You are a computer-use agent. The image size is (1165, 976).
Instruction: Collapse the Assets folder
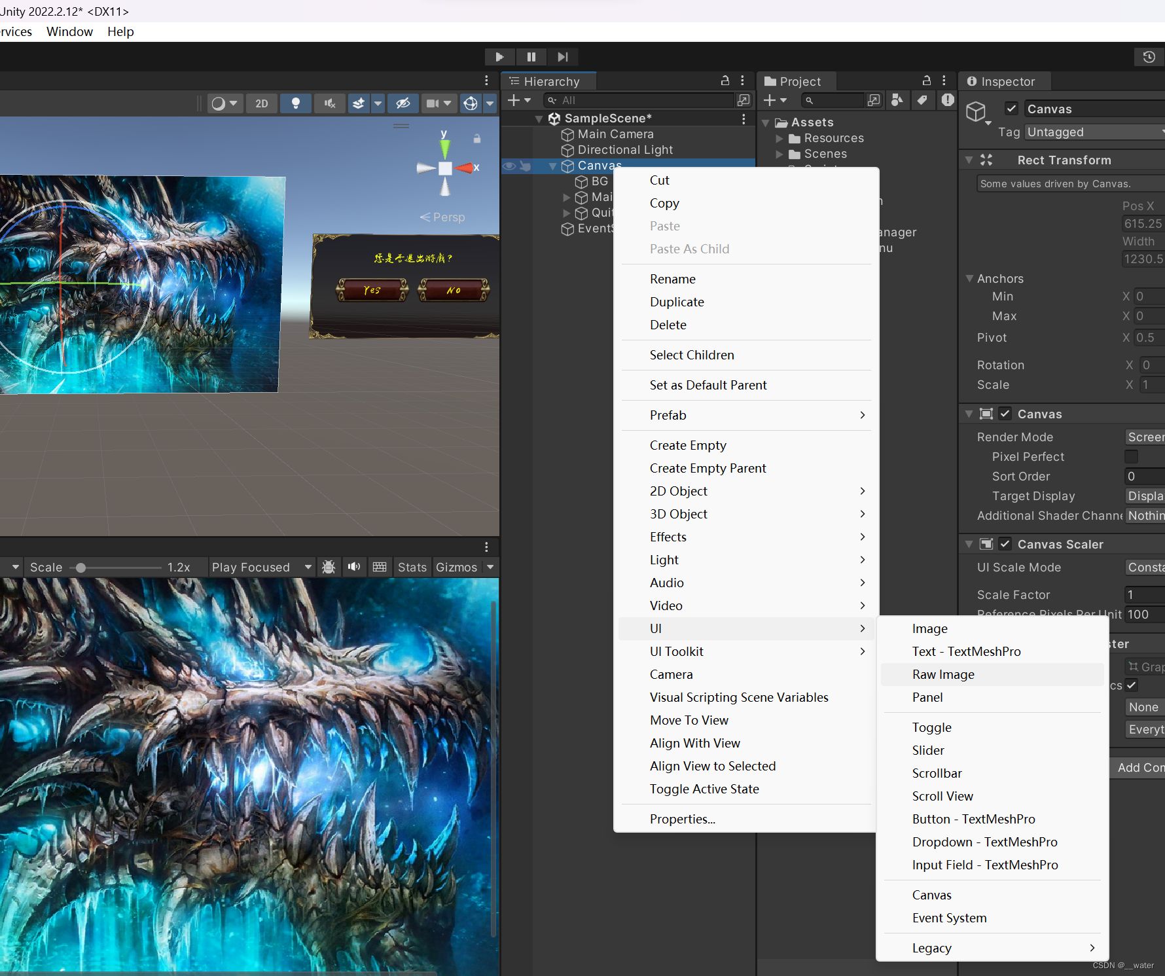pos(765,123)
